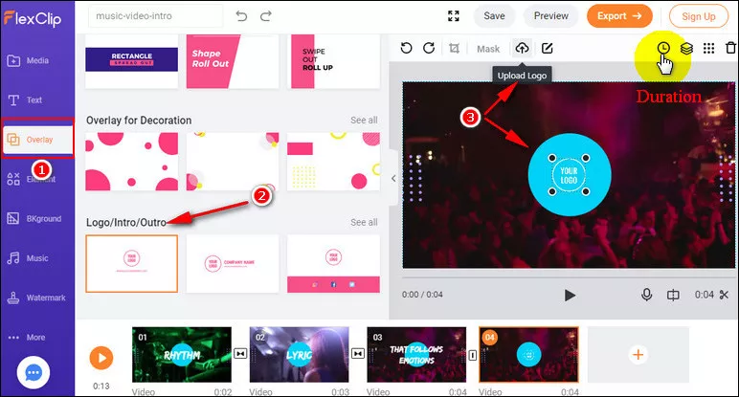Image resolution: width=739 pixels, height=397 pixels.
Task: Open the grid dots icon in toolbar
Action: tap(708, 48)
